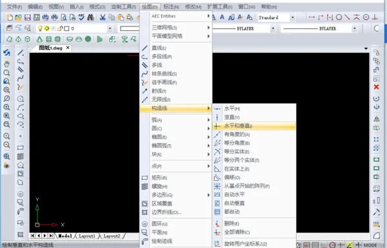Choose 全部清除 menu item
This screenshot has width=387, height=248.
(x=254, y=233)
